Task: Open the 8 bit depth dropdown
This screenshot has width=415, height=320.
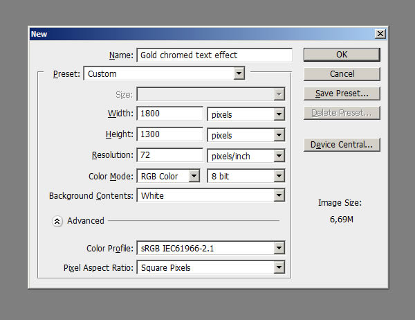Action: tap(246, 176)
